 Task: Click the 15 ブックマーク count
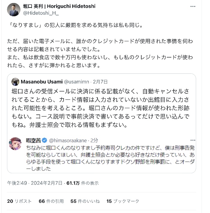123,201
